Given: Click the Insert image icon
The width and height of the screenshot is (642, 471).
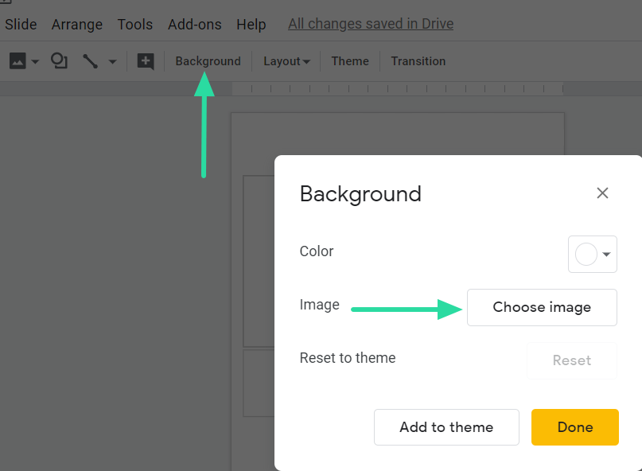Looking at the screenshot, I should pyautogui.click(x=18, y=61).
